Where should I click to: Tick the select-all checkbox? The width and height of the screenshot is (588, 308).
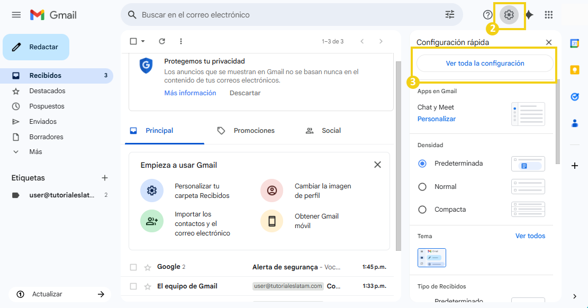[x=133, y=41]
